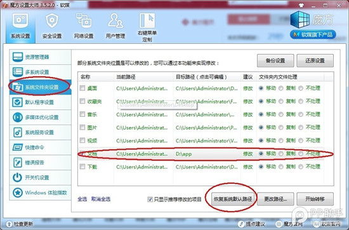This screenshot has width=349, height=230.
Task: Click the 软媒旗下产品 badge
Action: tap(313, 34)
